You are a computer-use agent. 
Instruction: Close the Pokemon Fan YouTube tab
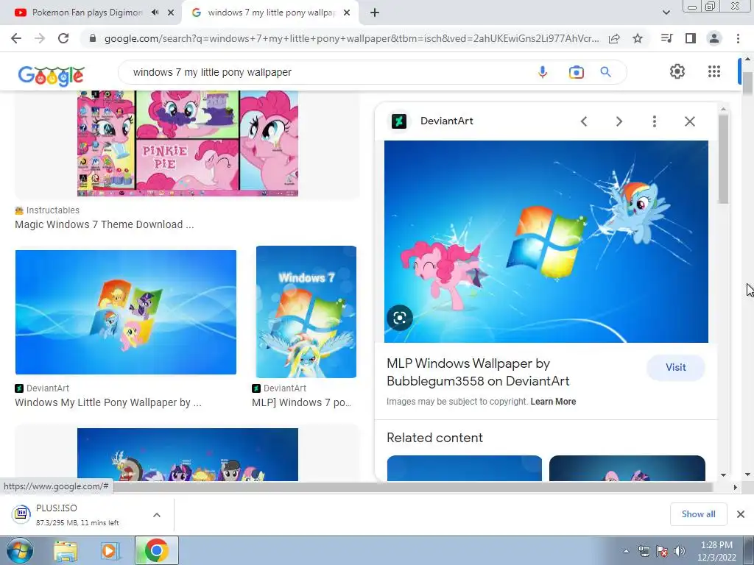[171, 13]
